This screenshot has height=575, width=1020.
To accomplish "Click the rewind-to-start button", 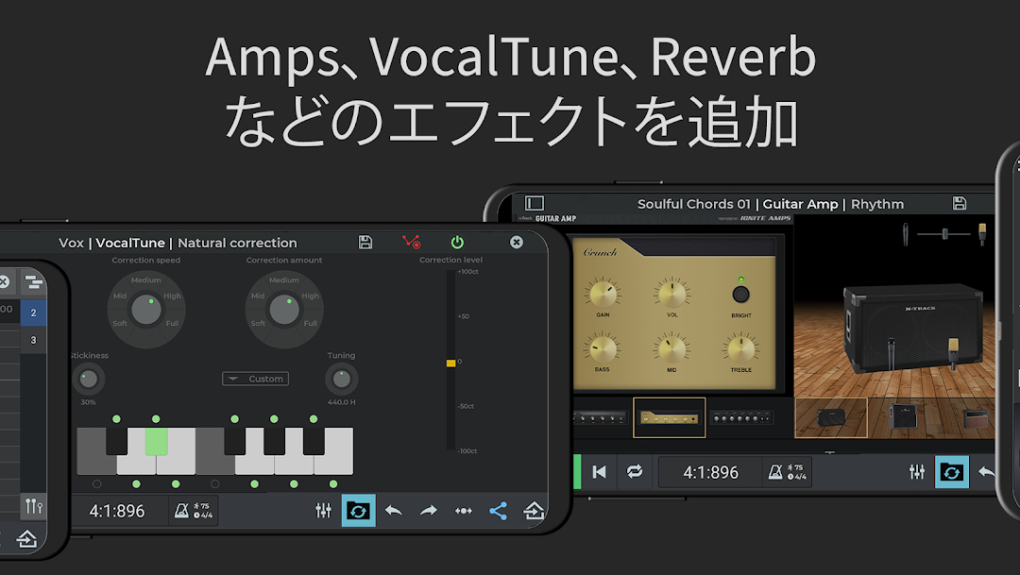I will click(599, 472).
